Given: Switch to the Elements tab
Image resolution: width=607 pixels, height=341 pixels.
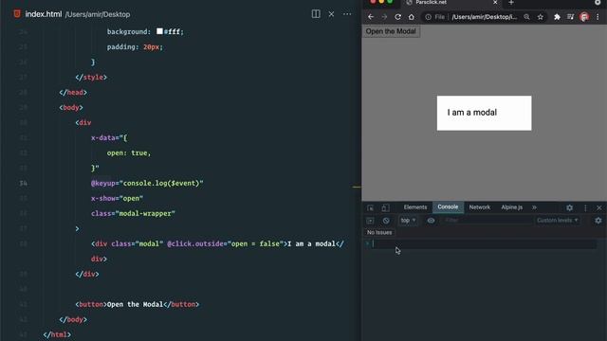Looking at the screenshot, I should pos(415,207).
